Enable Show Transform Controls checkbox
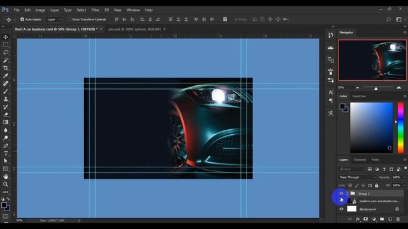Image resolution: width=408 pixels, height=229 pixels. click(x=69, y=19)
